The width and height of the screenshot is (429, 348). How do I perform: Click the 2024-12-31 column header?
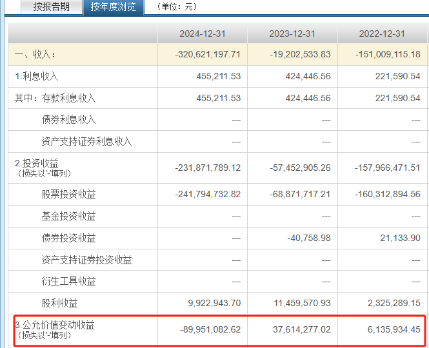point(203,34)
